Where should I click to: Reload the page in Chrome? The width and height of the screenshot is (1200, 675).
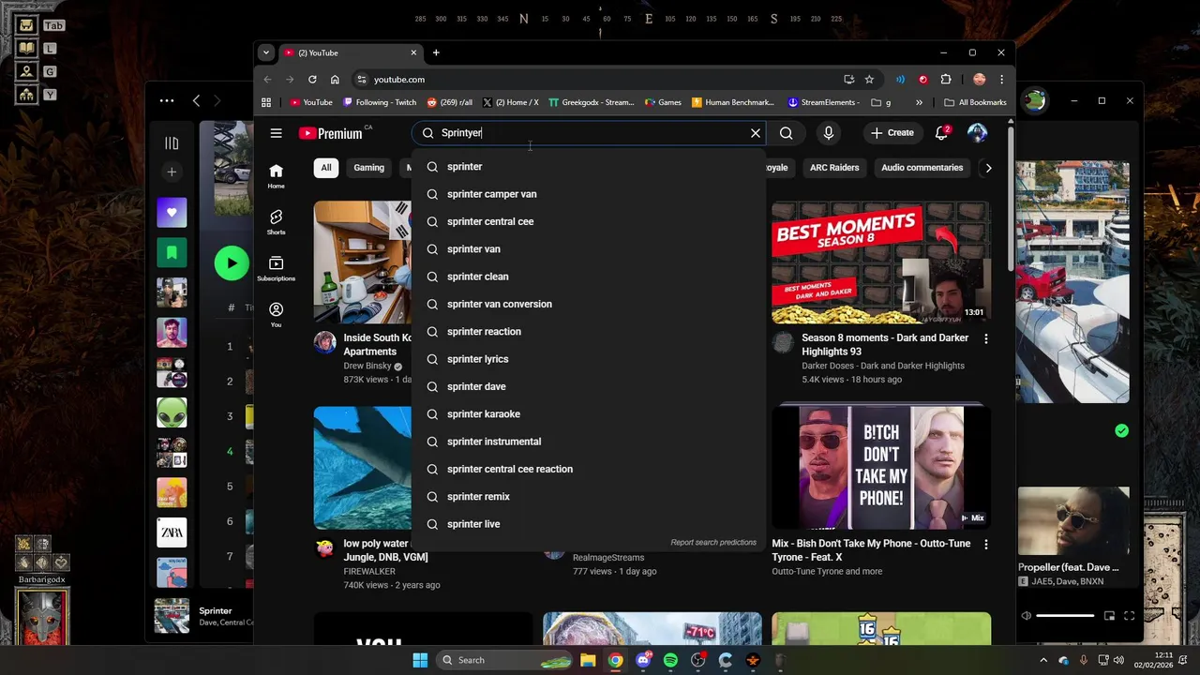pyautogui.click(x=312, y=80)
